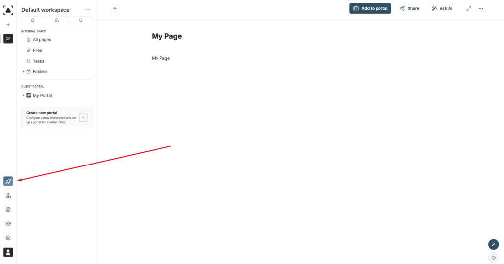This screenshot has height=264, width=504.
Task: Click the CLIENT PORTAL label
Action: (x=32, y=87)
